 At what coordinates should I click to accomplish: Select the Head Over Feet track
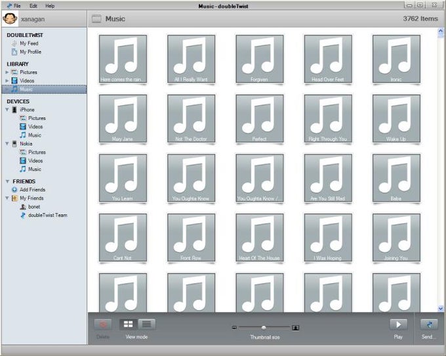coord(328,59)
